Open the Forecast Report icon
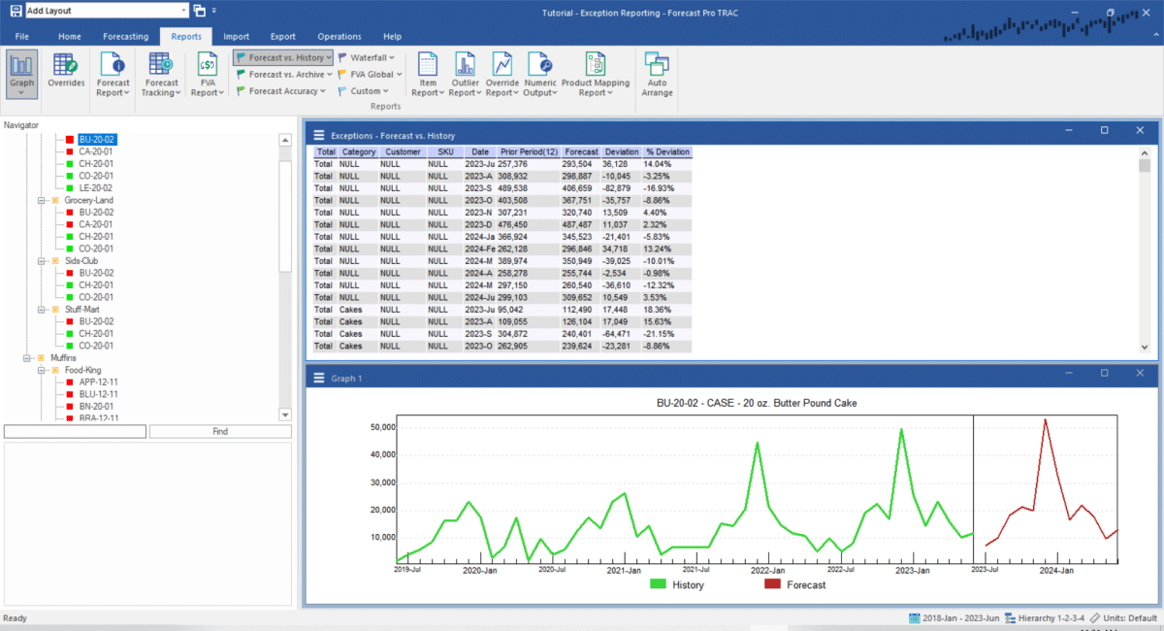Screen dimensions: 1164x631 pos(113,65)
